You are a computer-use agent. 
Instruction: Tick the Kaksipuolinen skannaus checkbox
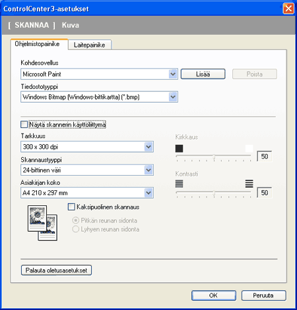(x=71, y=207)
